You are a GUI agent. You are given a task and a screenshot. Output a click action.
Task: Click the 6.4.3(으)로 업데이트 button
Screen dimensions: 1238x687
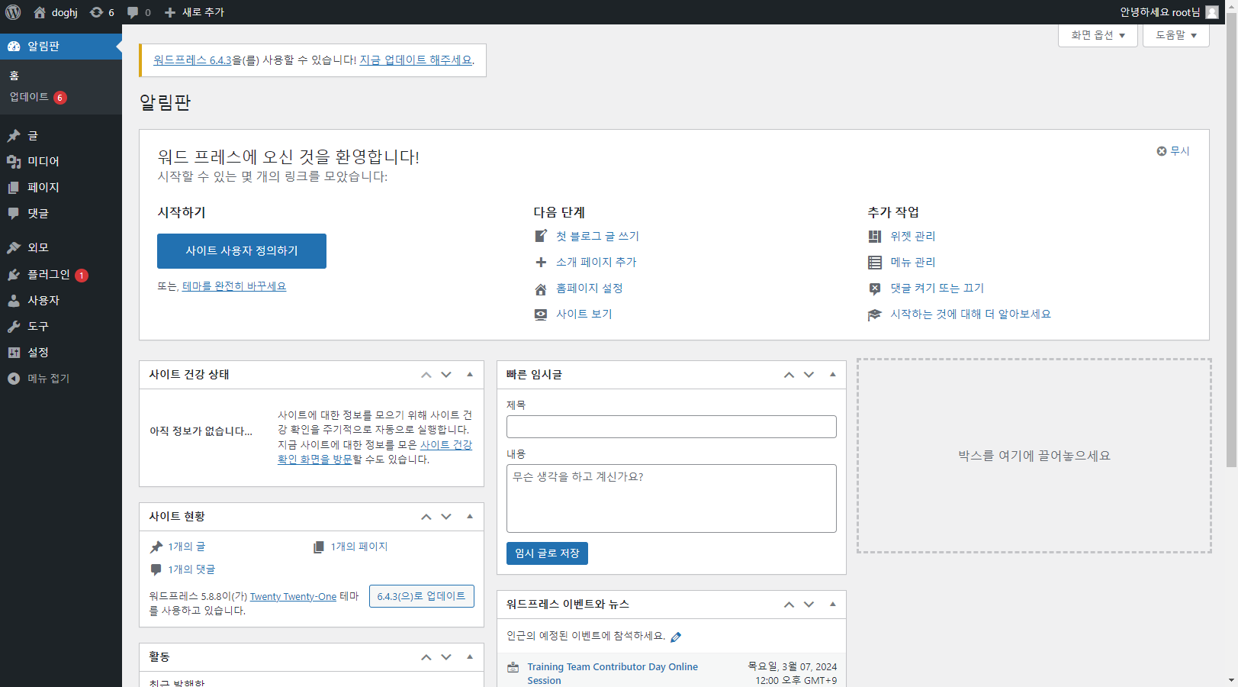422,596
